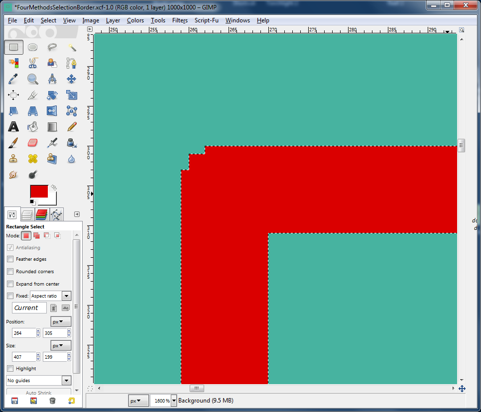Select the Foreground Select tool

pyautogui.click(x=52, y=63)
